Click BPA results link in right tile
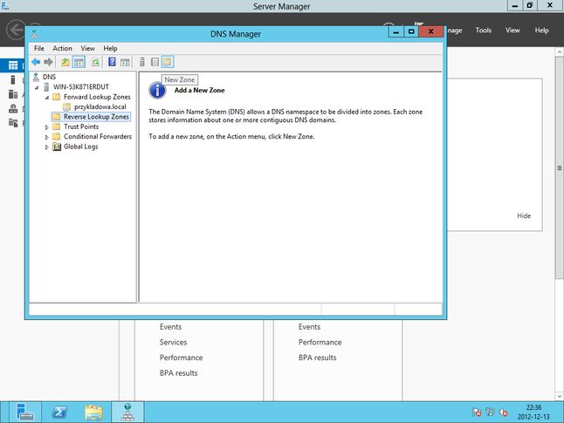 click(x=317, y=358)
